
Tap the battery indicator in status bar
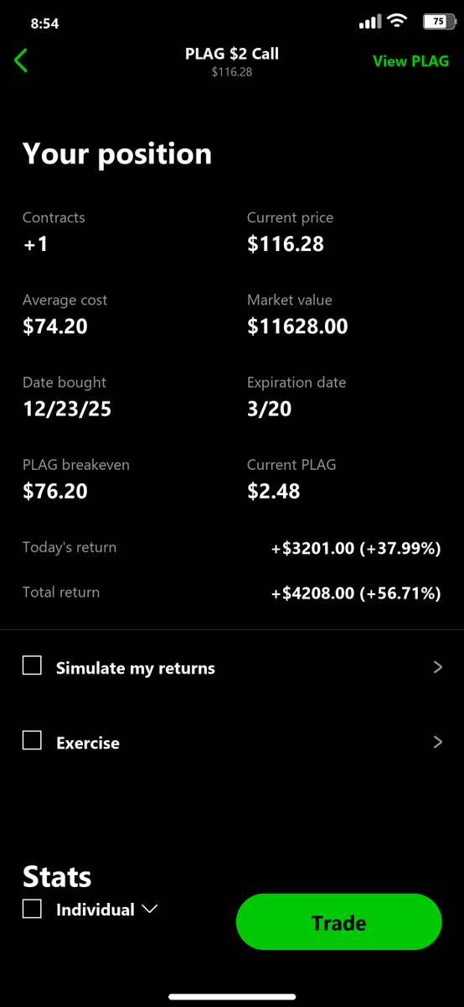pos(436,23)
